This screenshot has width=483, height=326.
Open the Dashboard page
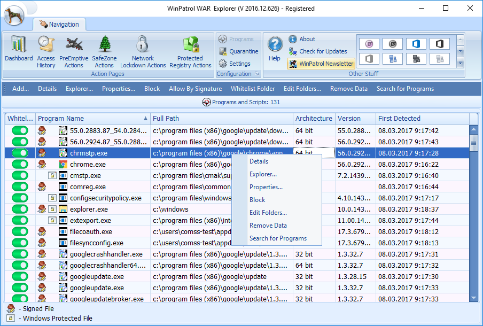[x=19, y=51]
